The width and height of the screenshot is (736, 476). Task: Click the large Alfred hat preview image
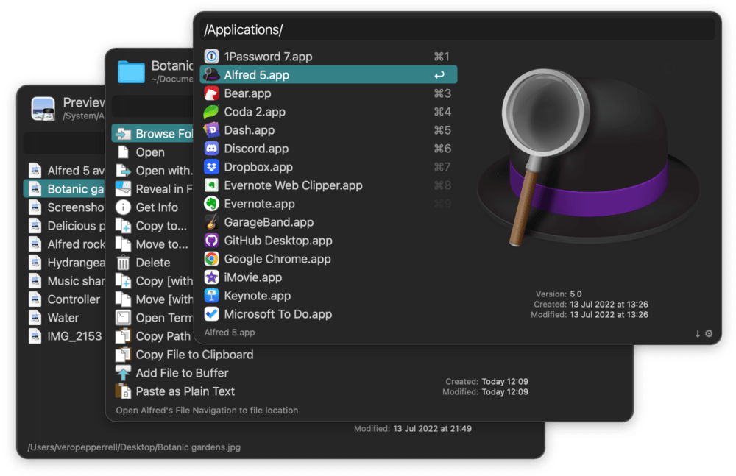click(589, 157)
